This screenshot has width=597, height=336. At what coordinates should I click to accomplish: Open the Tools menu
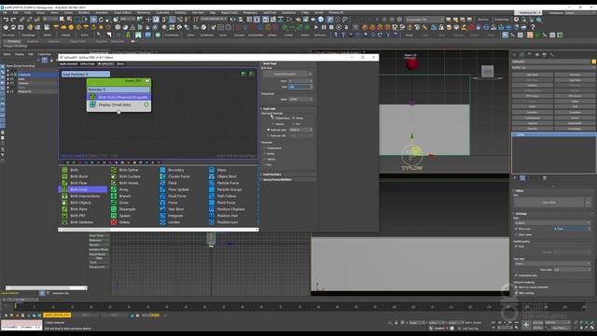click(x=27, y=12)
